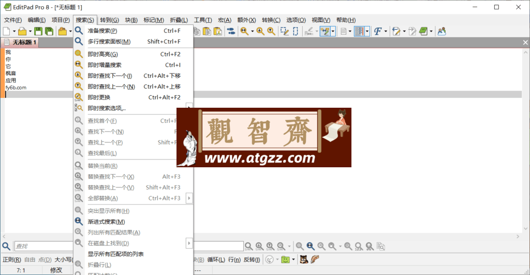Click the vertical scrollbar down arrow
Image resolution: width=530 pixels, height=275 pixels.
click(526, 229)
